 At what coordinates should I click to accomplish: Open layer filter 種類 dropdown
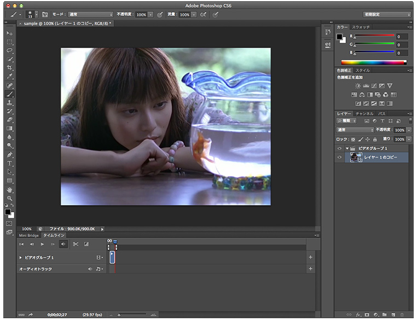(346, 121)
